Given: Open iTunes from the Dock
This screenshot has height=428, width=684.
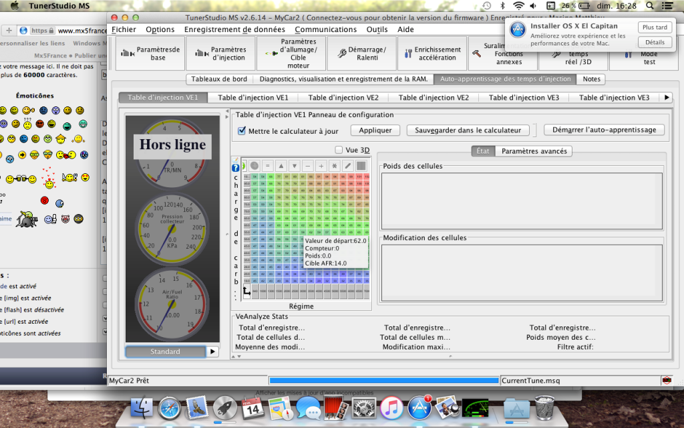Looking at the screenshot, I should pos(391,408).
